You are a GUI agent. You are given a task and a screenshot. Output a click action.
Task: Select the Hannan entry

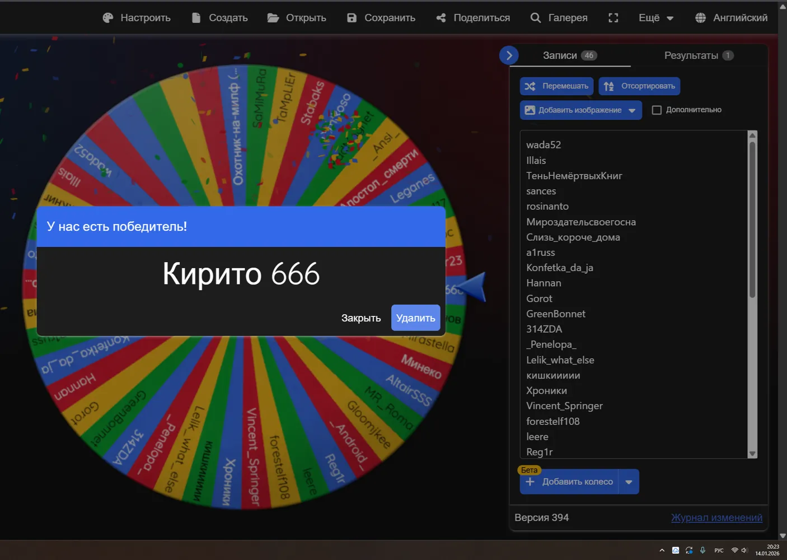544,283
